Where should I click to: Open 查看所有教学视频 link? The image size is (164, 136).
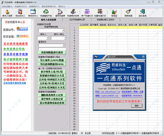[x=16, y=54]
